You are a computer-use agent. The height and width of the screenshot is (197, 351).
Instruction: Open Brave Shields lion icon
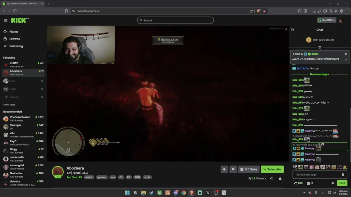258,11
